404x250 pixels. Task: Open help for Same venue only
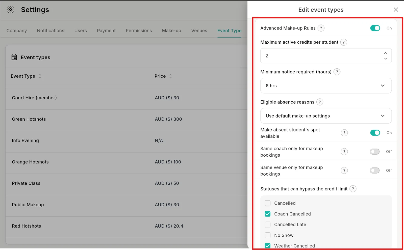click(x=344, y=171)
